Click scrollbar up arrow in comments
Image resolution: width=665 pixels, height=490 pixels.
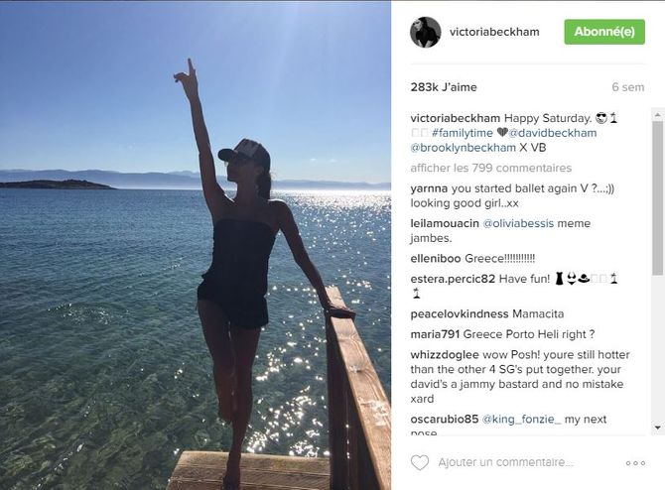click(657, 115)
